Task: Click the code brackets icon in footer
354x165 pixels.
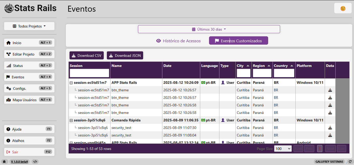Action: coord(35,162)
